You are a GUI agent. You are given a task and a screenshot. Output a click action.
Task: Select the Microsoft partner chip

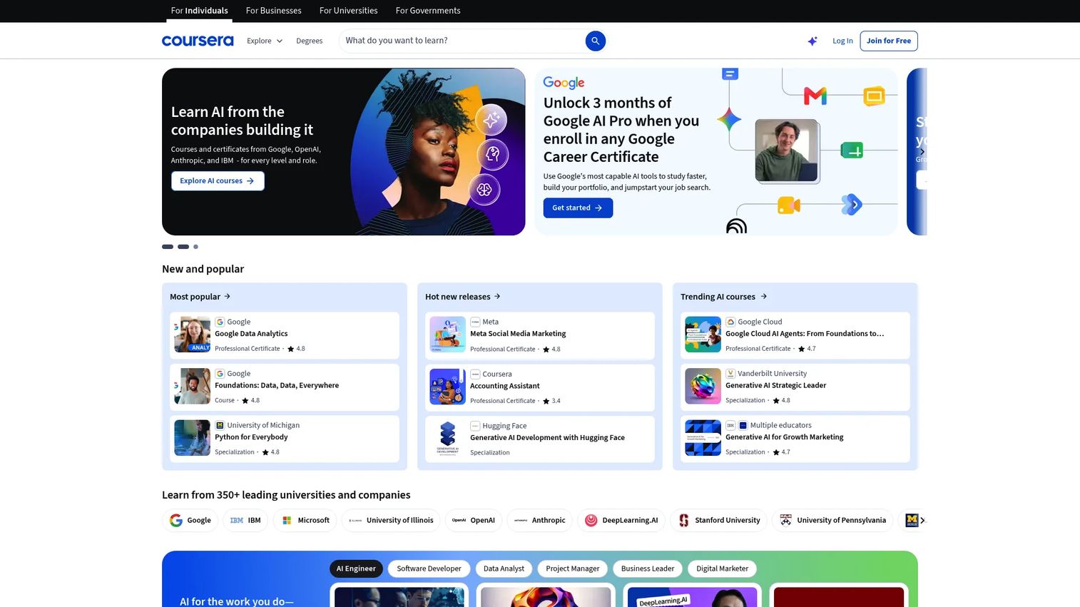tap(305, 520)
